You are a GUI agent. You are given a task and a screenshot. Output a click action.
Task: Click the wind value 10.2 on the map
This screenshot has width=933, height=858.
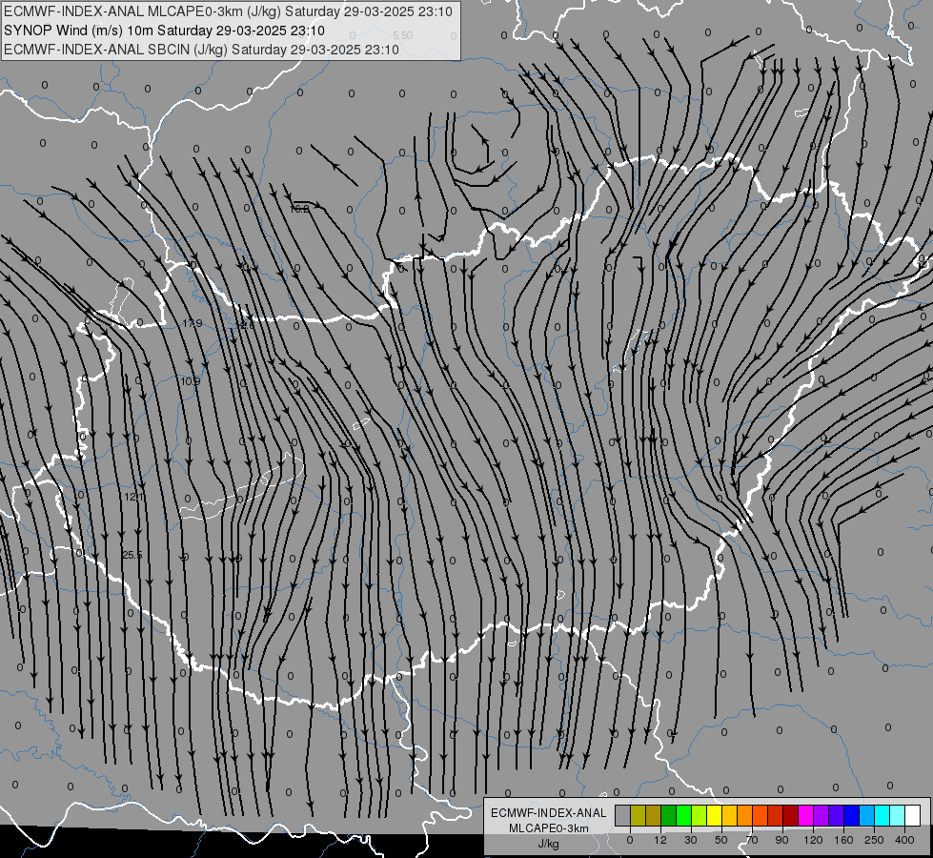coord(299,209)
